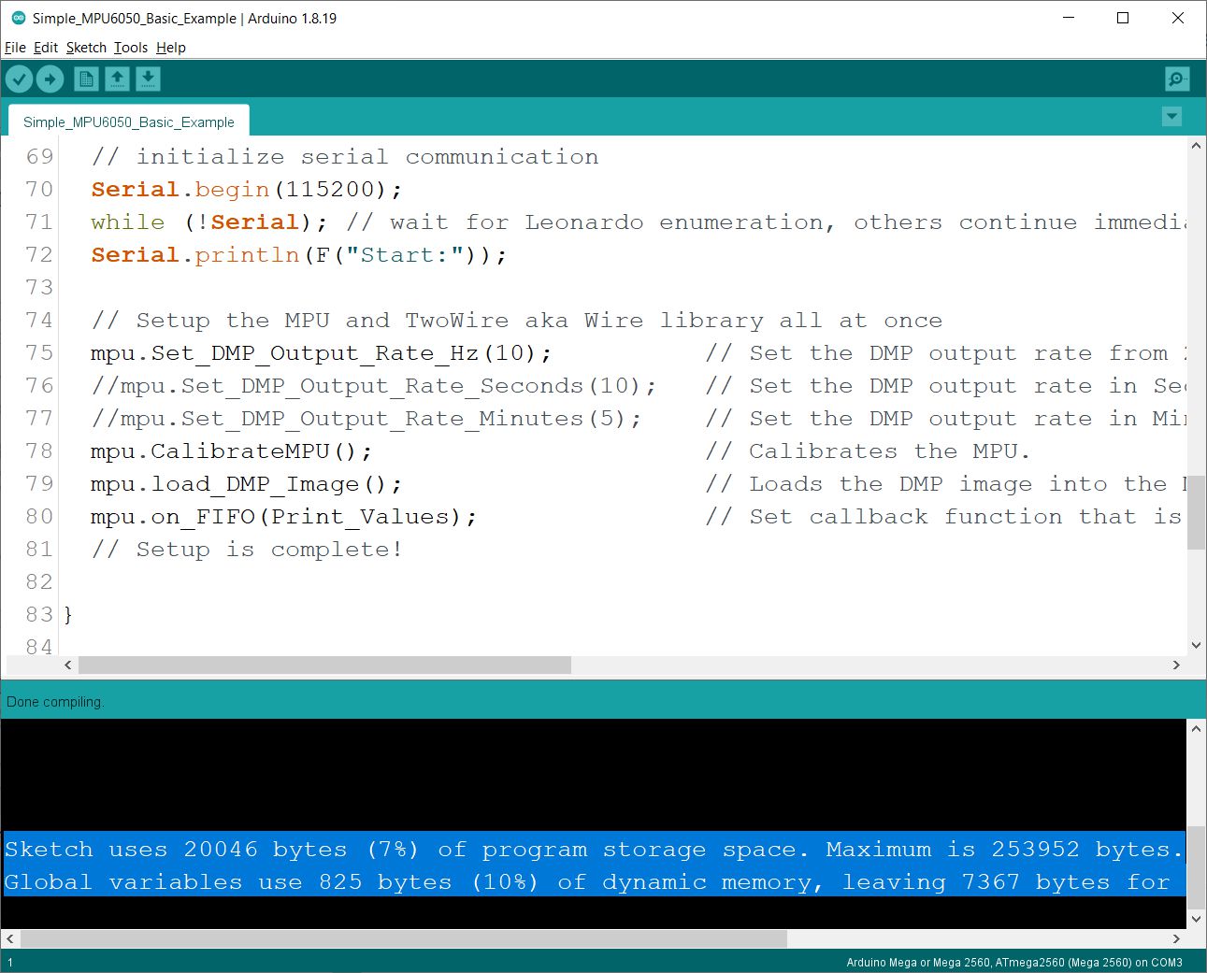Open the Sketch menu
1207x973 pixels.
click(86, 48)
